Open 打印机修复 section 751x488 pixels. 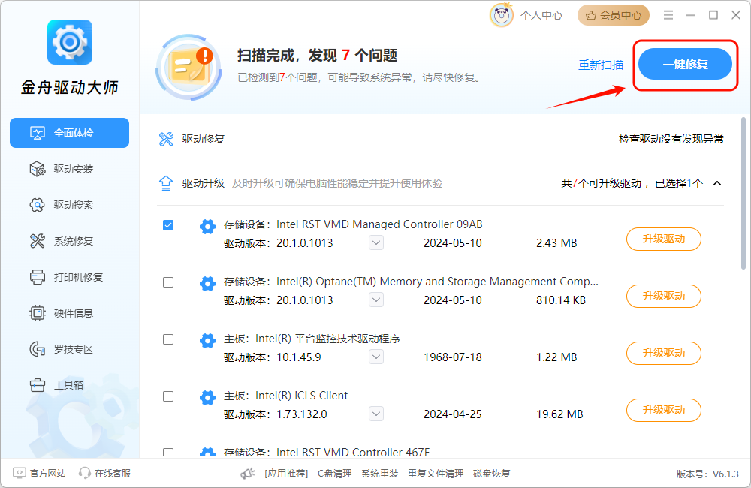69,277
